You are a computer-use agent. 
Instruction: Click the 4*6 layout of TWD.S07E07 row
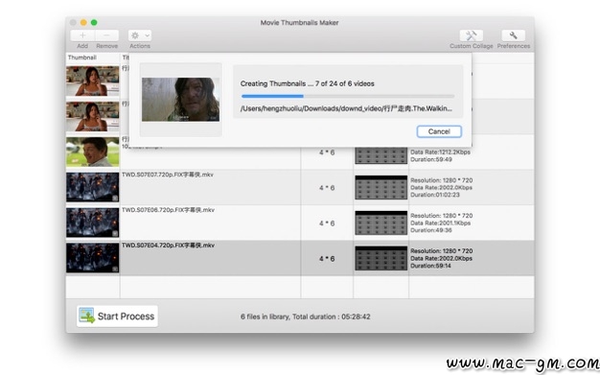pyautogui.click(x=327, y=188)
